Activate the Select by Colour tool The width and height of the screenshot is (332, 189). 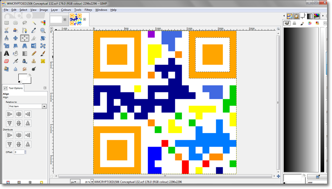43,23
